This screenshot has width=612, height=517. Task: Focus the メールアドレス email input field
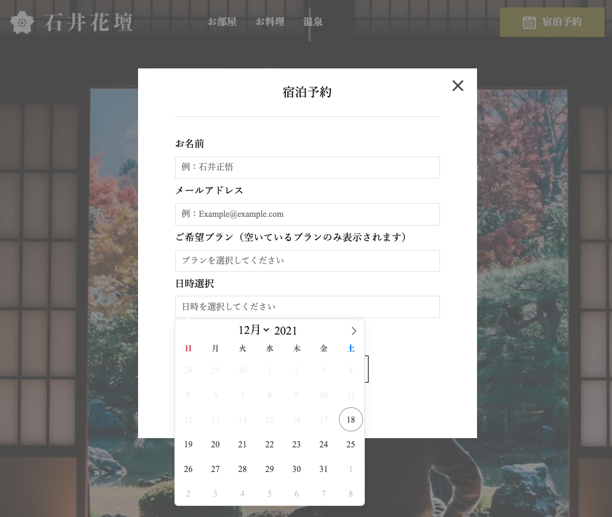[307, 214]
